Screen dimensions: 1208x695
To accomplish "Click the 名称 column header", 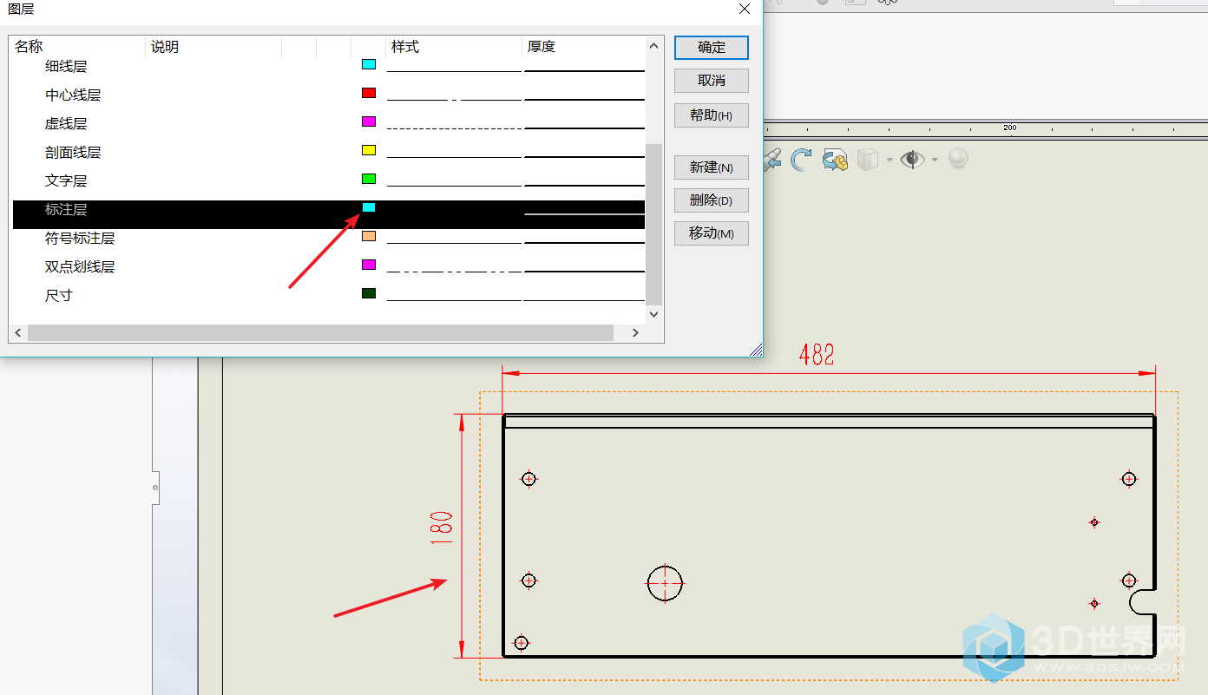I will pyautogui.click(x=78, y=47).
